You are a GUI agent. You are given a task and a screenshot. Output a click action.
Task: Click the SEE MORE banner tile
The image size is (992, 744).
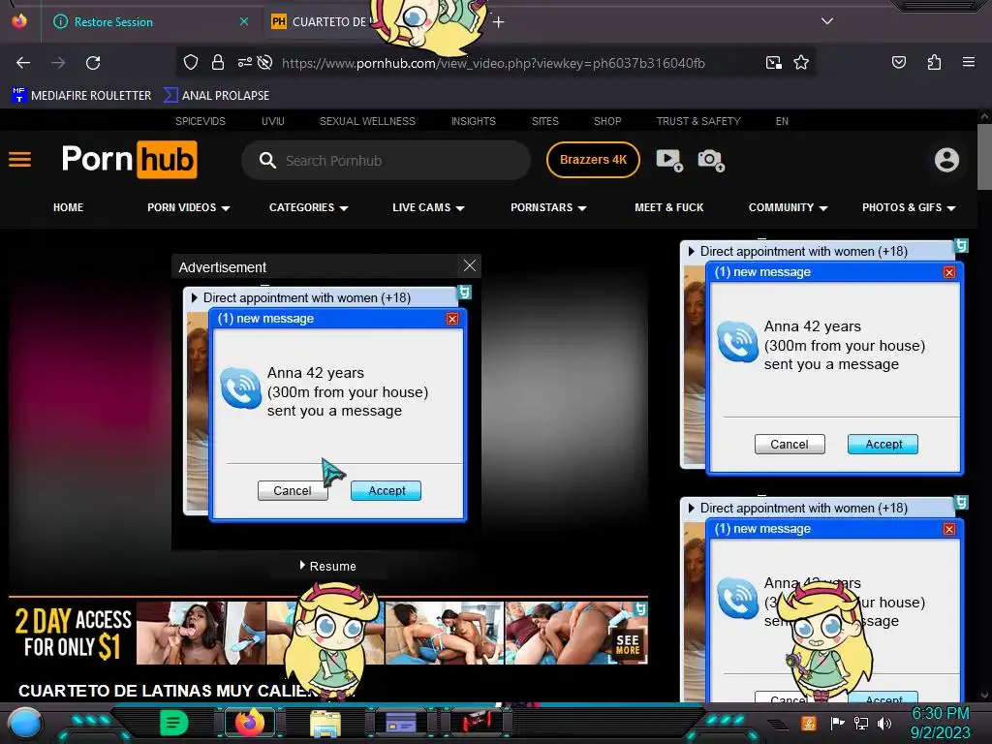[x=628, y=644]
